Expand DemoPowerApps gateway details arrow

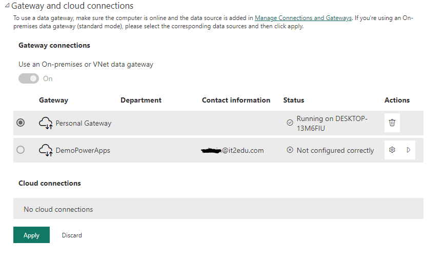tap(409, 150)
